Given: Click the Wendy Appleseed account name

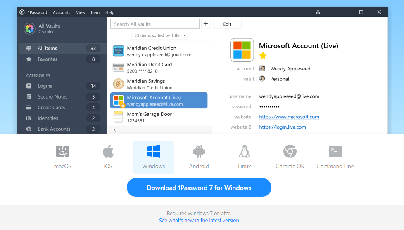Looking at the screenshot, I should pos(290,68).
